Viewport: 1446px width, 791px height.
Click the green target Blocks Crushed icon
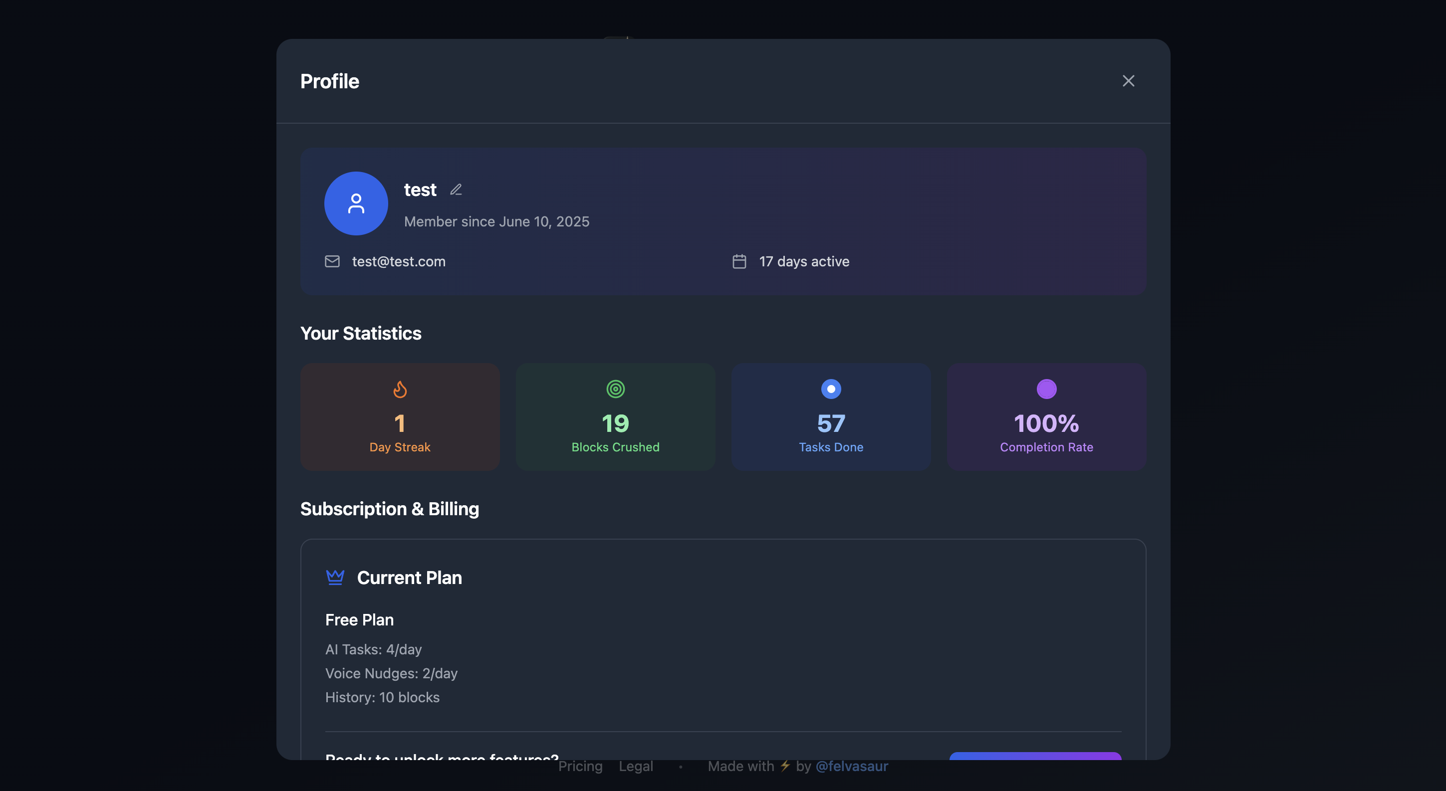[615, 389]
